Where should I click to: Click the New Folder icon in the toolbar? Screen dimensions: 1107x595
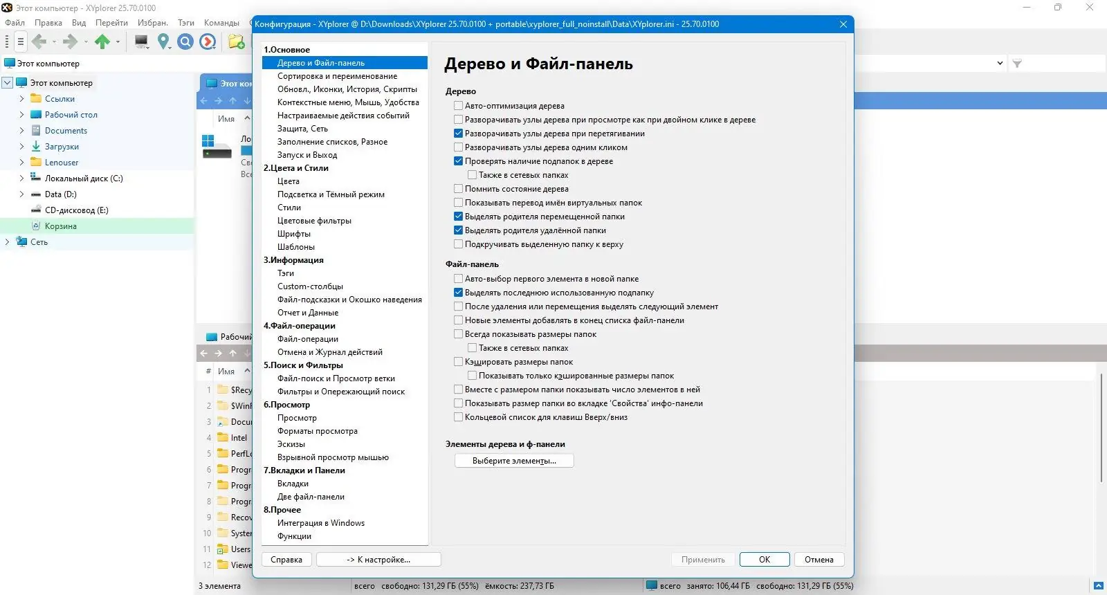coord(236,42)
